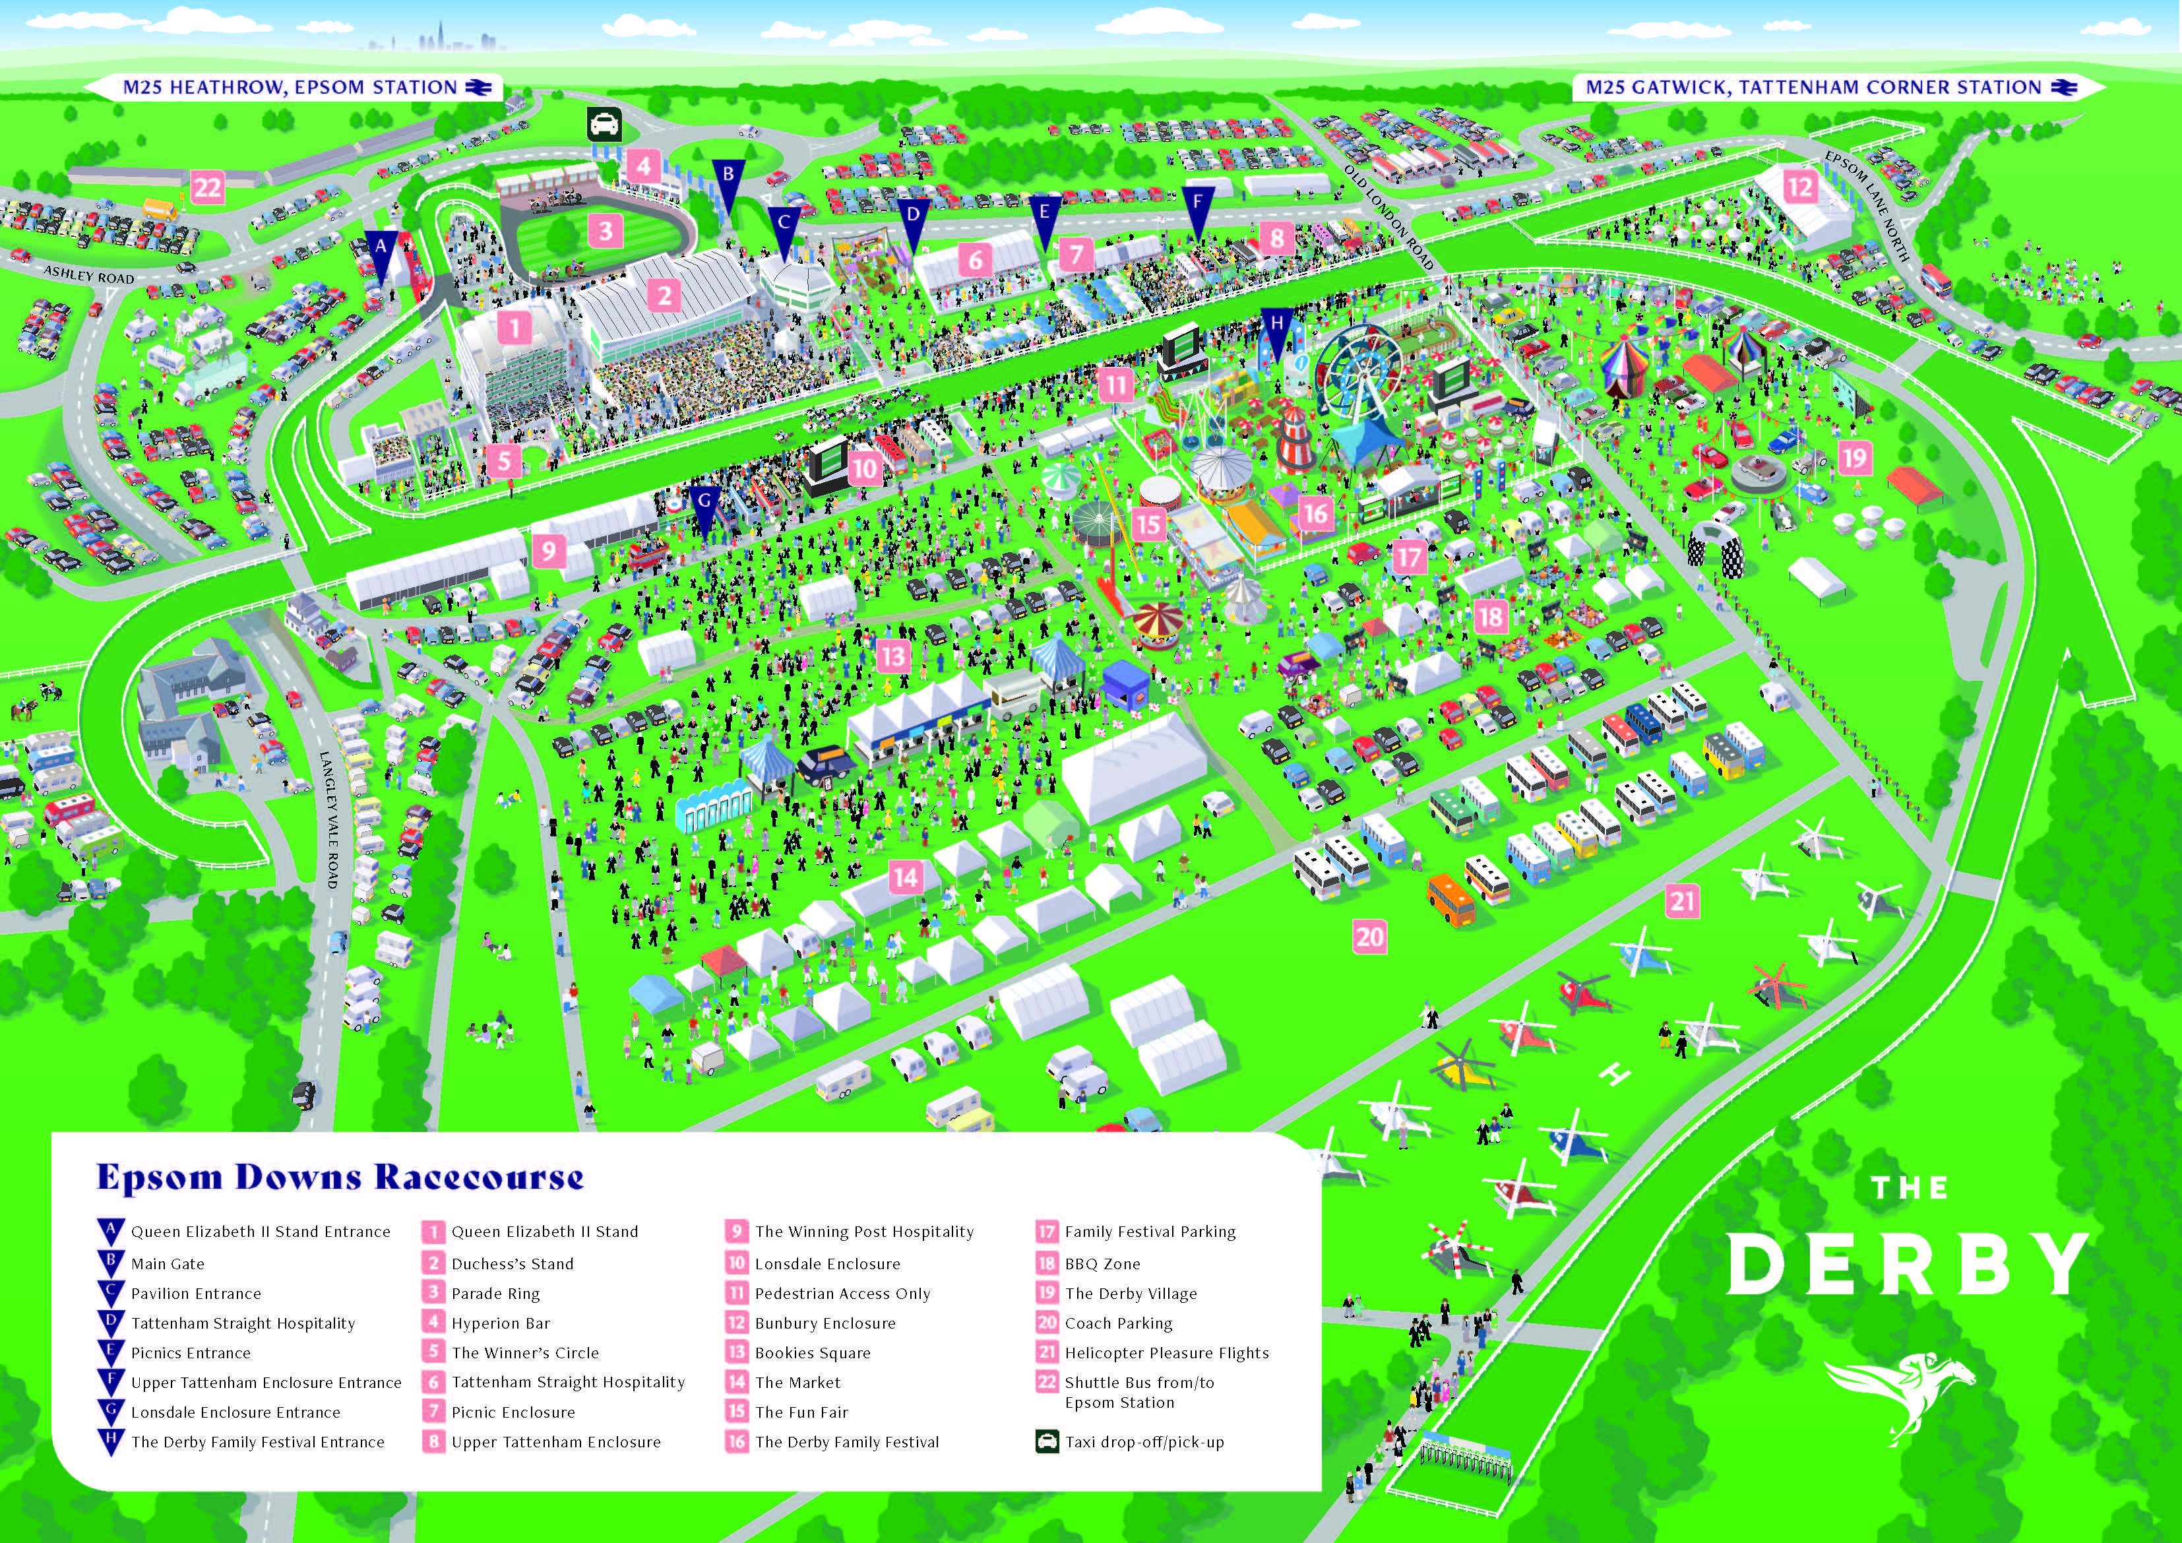This screenshot has height=1543, width=2182.
Task: Click the M25 Gatwick, Tattenham Corner sign
Action: 1839,88
